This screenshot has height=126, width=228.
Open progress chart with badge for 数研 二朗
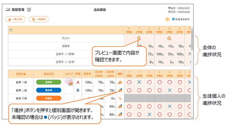[x=120, y=90]
